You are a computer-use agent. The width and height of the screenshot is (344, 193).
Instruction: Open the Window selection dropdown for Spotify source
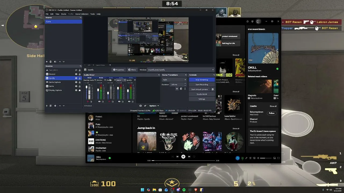[x=181, y=70]
